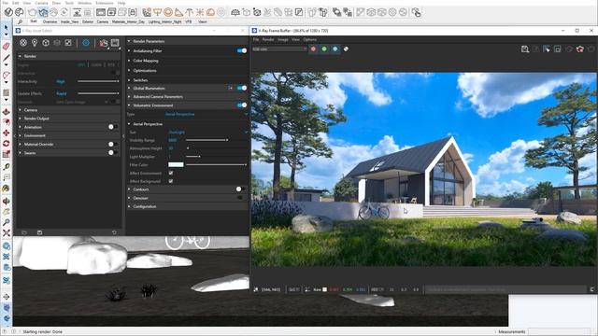This screenshot has height=336, width=598.
Task: Adjust the Light Multiplier slider
Action: coord(216,157)
